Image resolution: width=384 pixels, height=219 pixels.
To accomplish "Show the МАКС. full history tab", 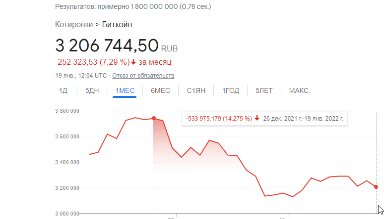I will click(299, 90).
